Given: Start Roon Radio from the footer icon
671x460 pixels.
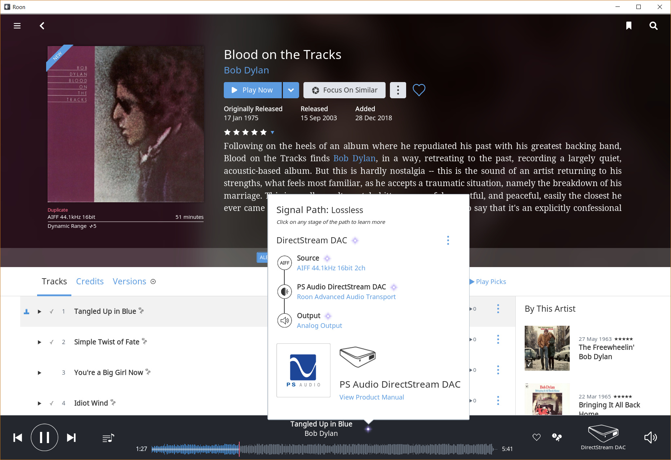Looking at the screenshot, I should [x=557, y=437].
